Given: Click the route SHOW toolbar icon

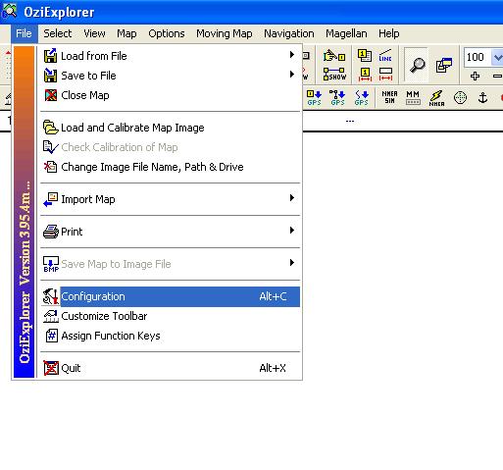Looking at the screenshot, I should [334, 75].
